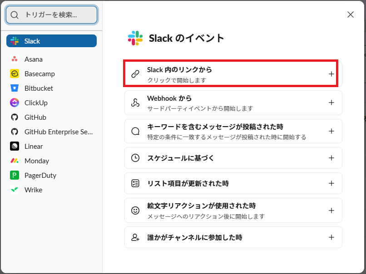Click the Asana app icon
366x274 pixels.
15,59
